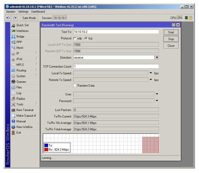Click the Radius icon in sidebar
Viewport: 199px width, 173px height.
pos(13,99)
